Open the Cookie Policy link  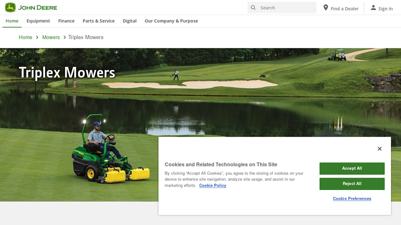click(213, 185)
